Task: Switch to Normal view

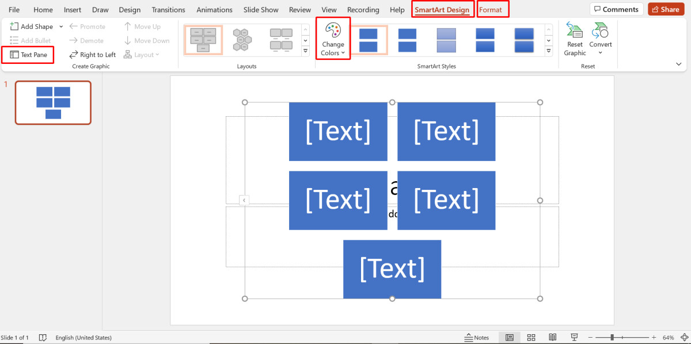Action: coord(510,338)
